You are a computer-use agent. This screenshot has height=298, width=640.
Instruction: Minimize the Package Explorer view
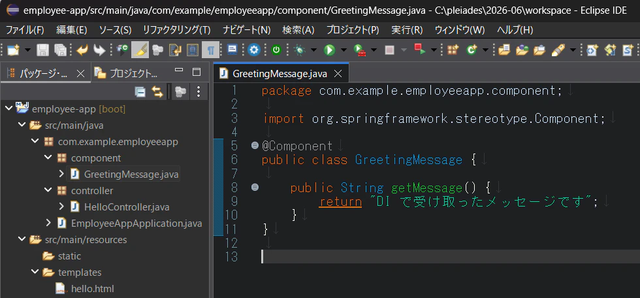coord(179,71)
